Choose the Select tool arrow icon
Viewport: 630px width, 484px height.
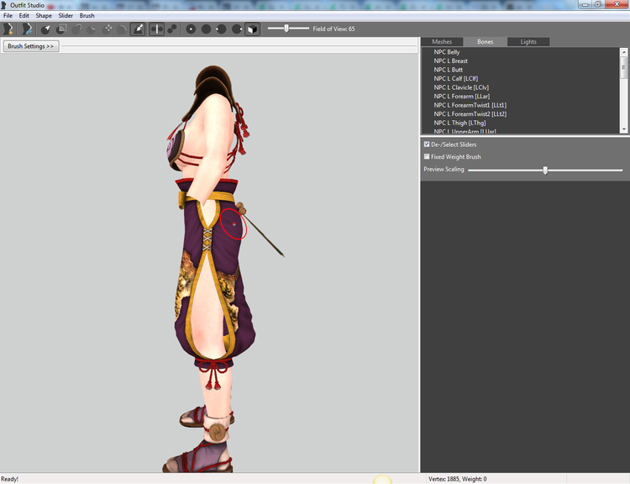(45, 29)
